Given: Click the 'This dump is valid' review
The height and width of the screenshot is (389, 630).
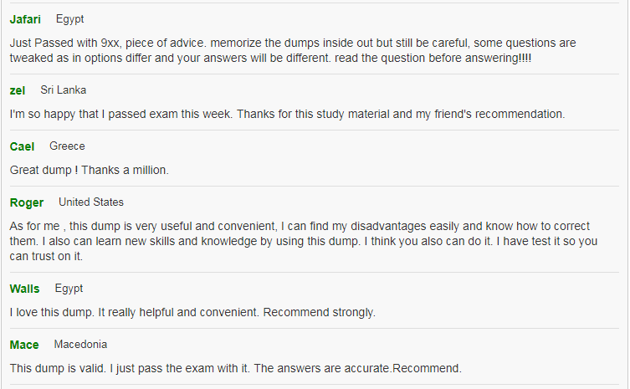Looking at the screenshot, I should (235, 368).
